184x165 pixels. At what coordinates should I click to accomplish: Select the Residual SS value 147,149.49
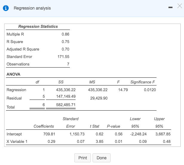tap(66, 97)
